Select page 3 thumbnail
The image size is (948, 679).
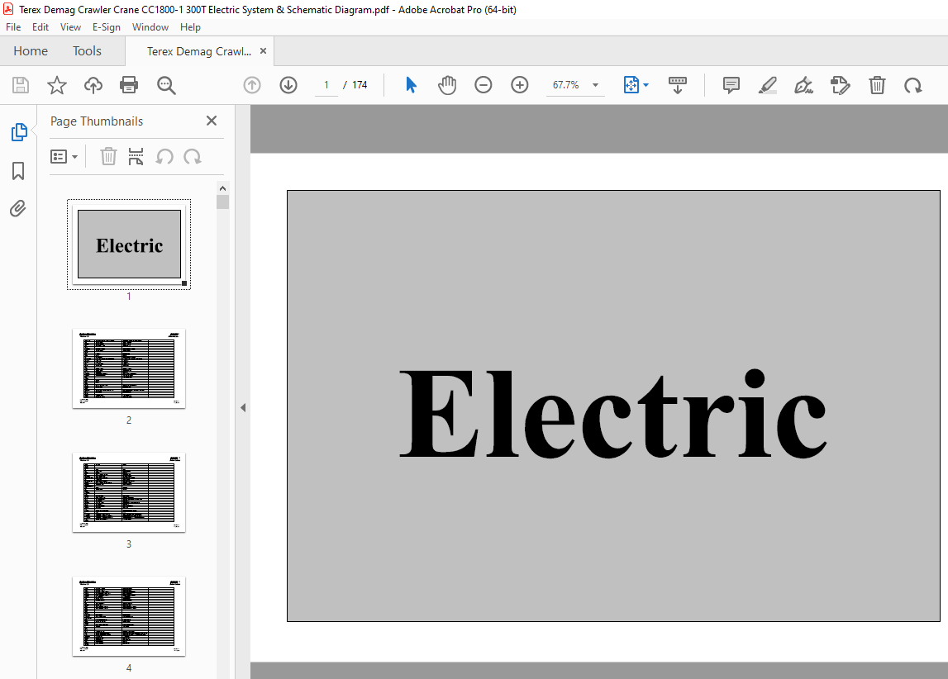click(129, 492)
